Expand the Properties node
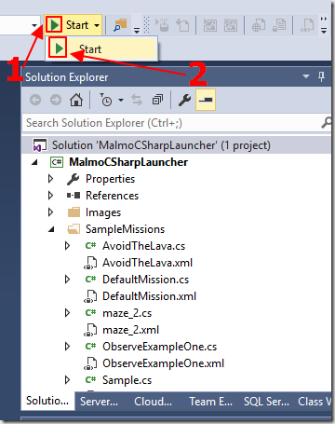 point(50,179)
